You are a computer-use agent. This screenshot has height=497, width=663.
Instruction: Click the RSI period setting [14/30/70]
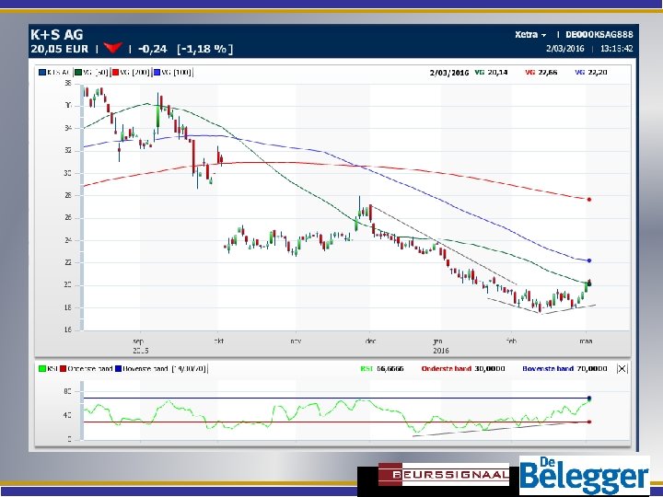[189, 368]
